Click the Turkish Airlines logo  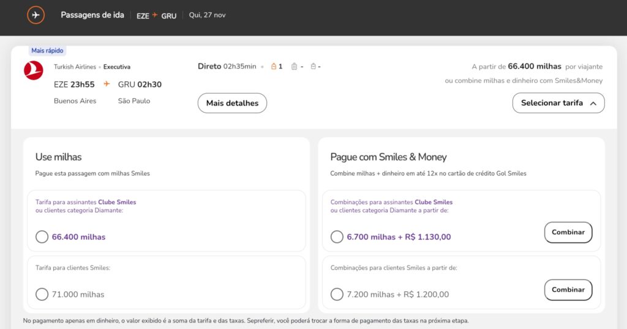pos(34,71)
